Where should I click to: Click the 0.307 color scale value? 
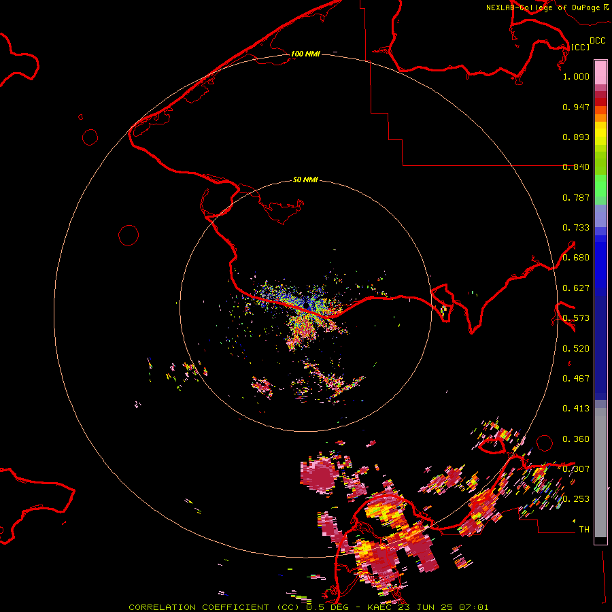tap(576, 469)
